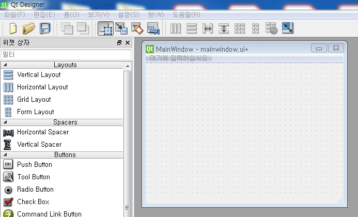Click the form's size grip corner
The width and height of the screenshot is (358, 217).
click(340, 200)
